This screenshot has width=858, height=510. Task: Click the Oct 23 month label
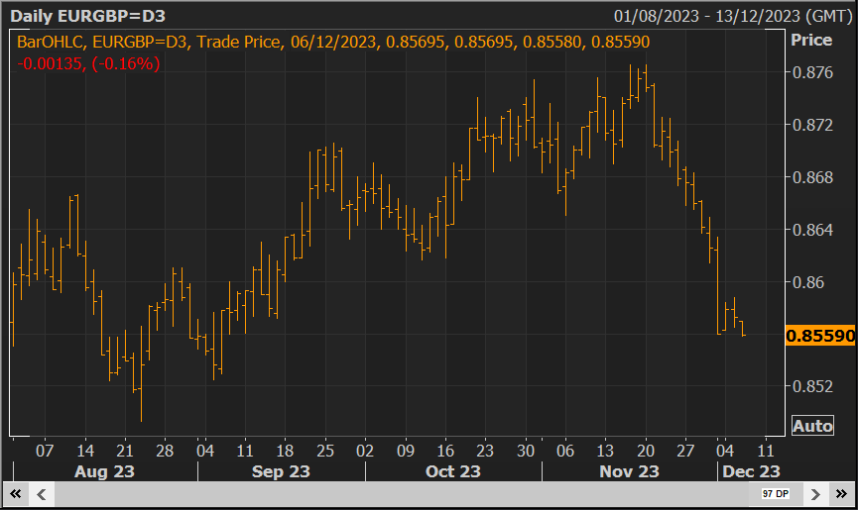pos(453,471)
